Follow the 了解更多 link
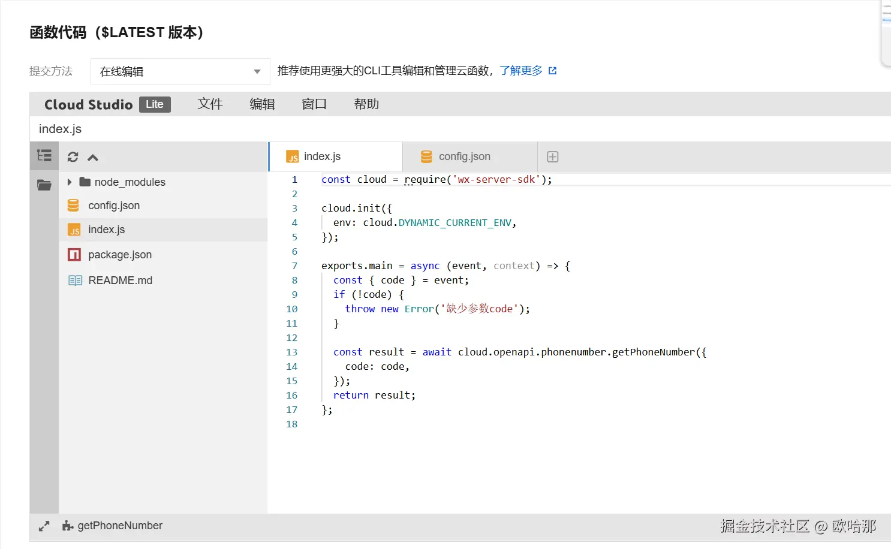This screenshot has height=549, width=891. (520, 71)
